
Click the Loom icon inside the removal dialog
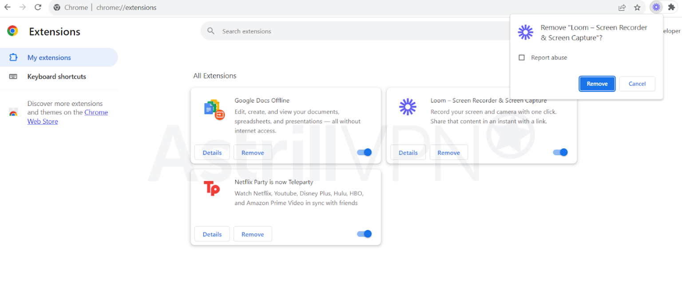(525, 32)
